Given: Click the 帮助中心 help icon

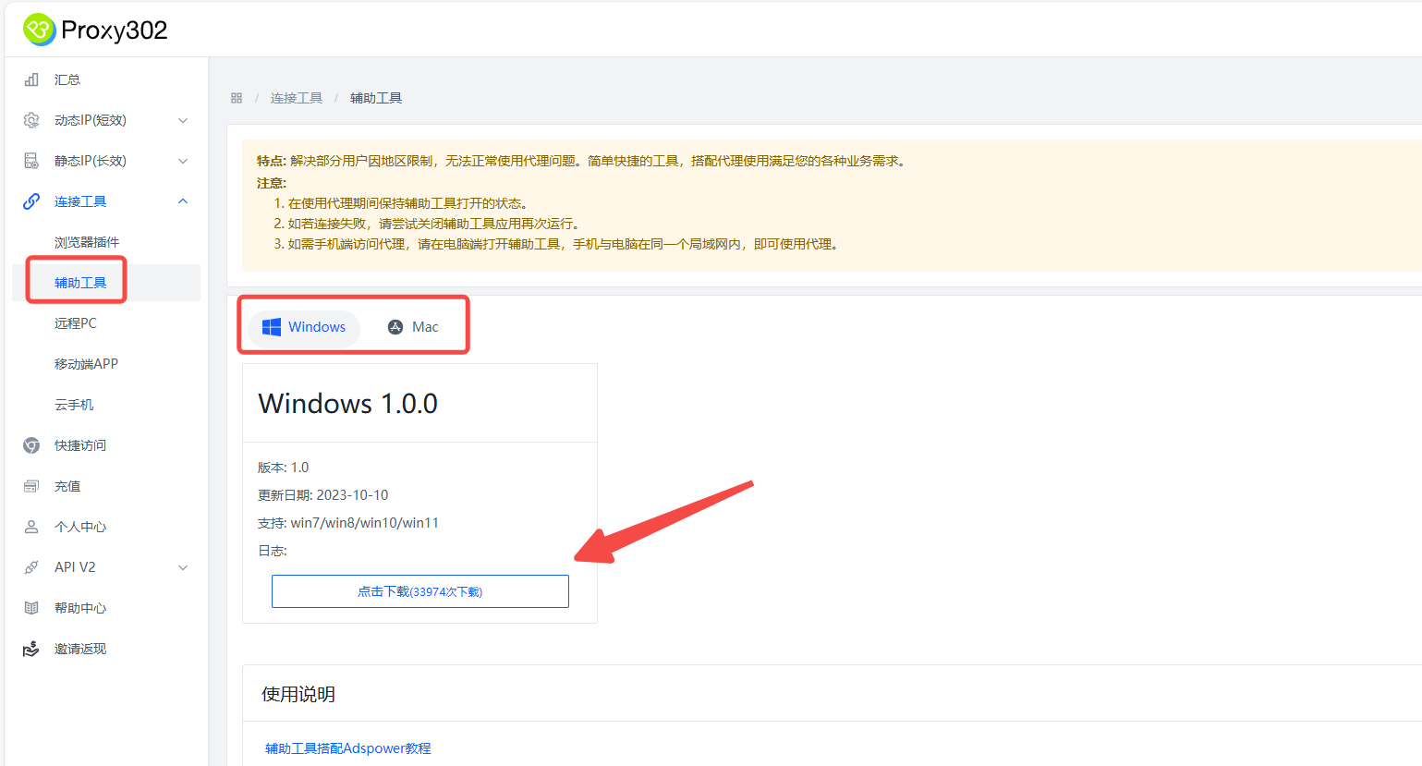Looking at the screenshot, I should [30, 607].
